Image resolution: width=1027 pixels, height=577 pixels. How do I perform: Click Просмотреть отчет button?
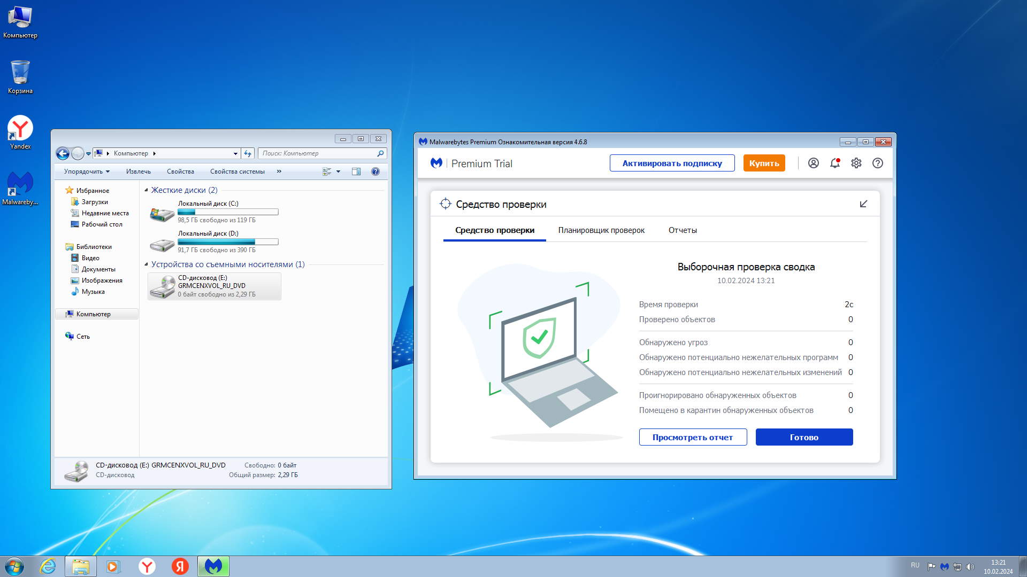693,437
